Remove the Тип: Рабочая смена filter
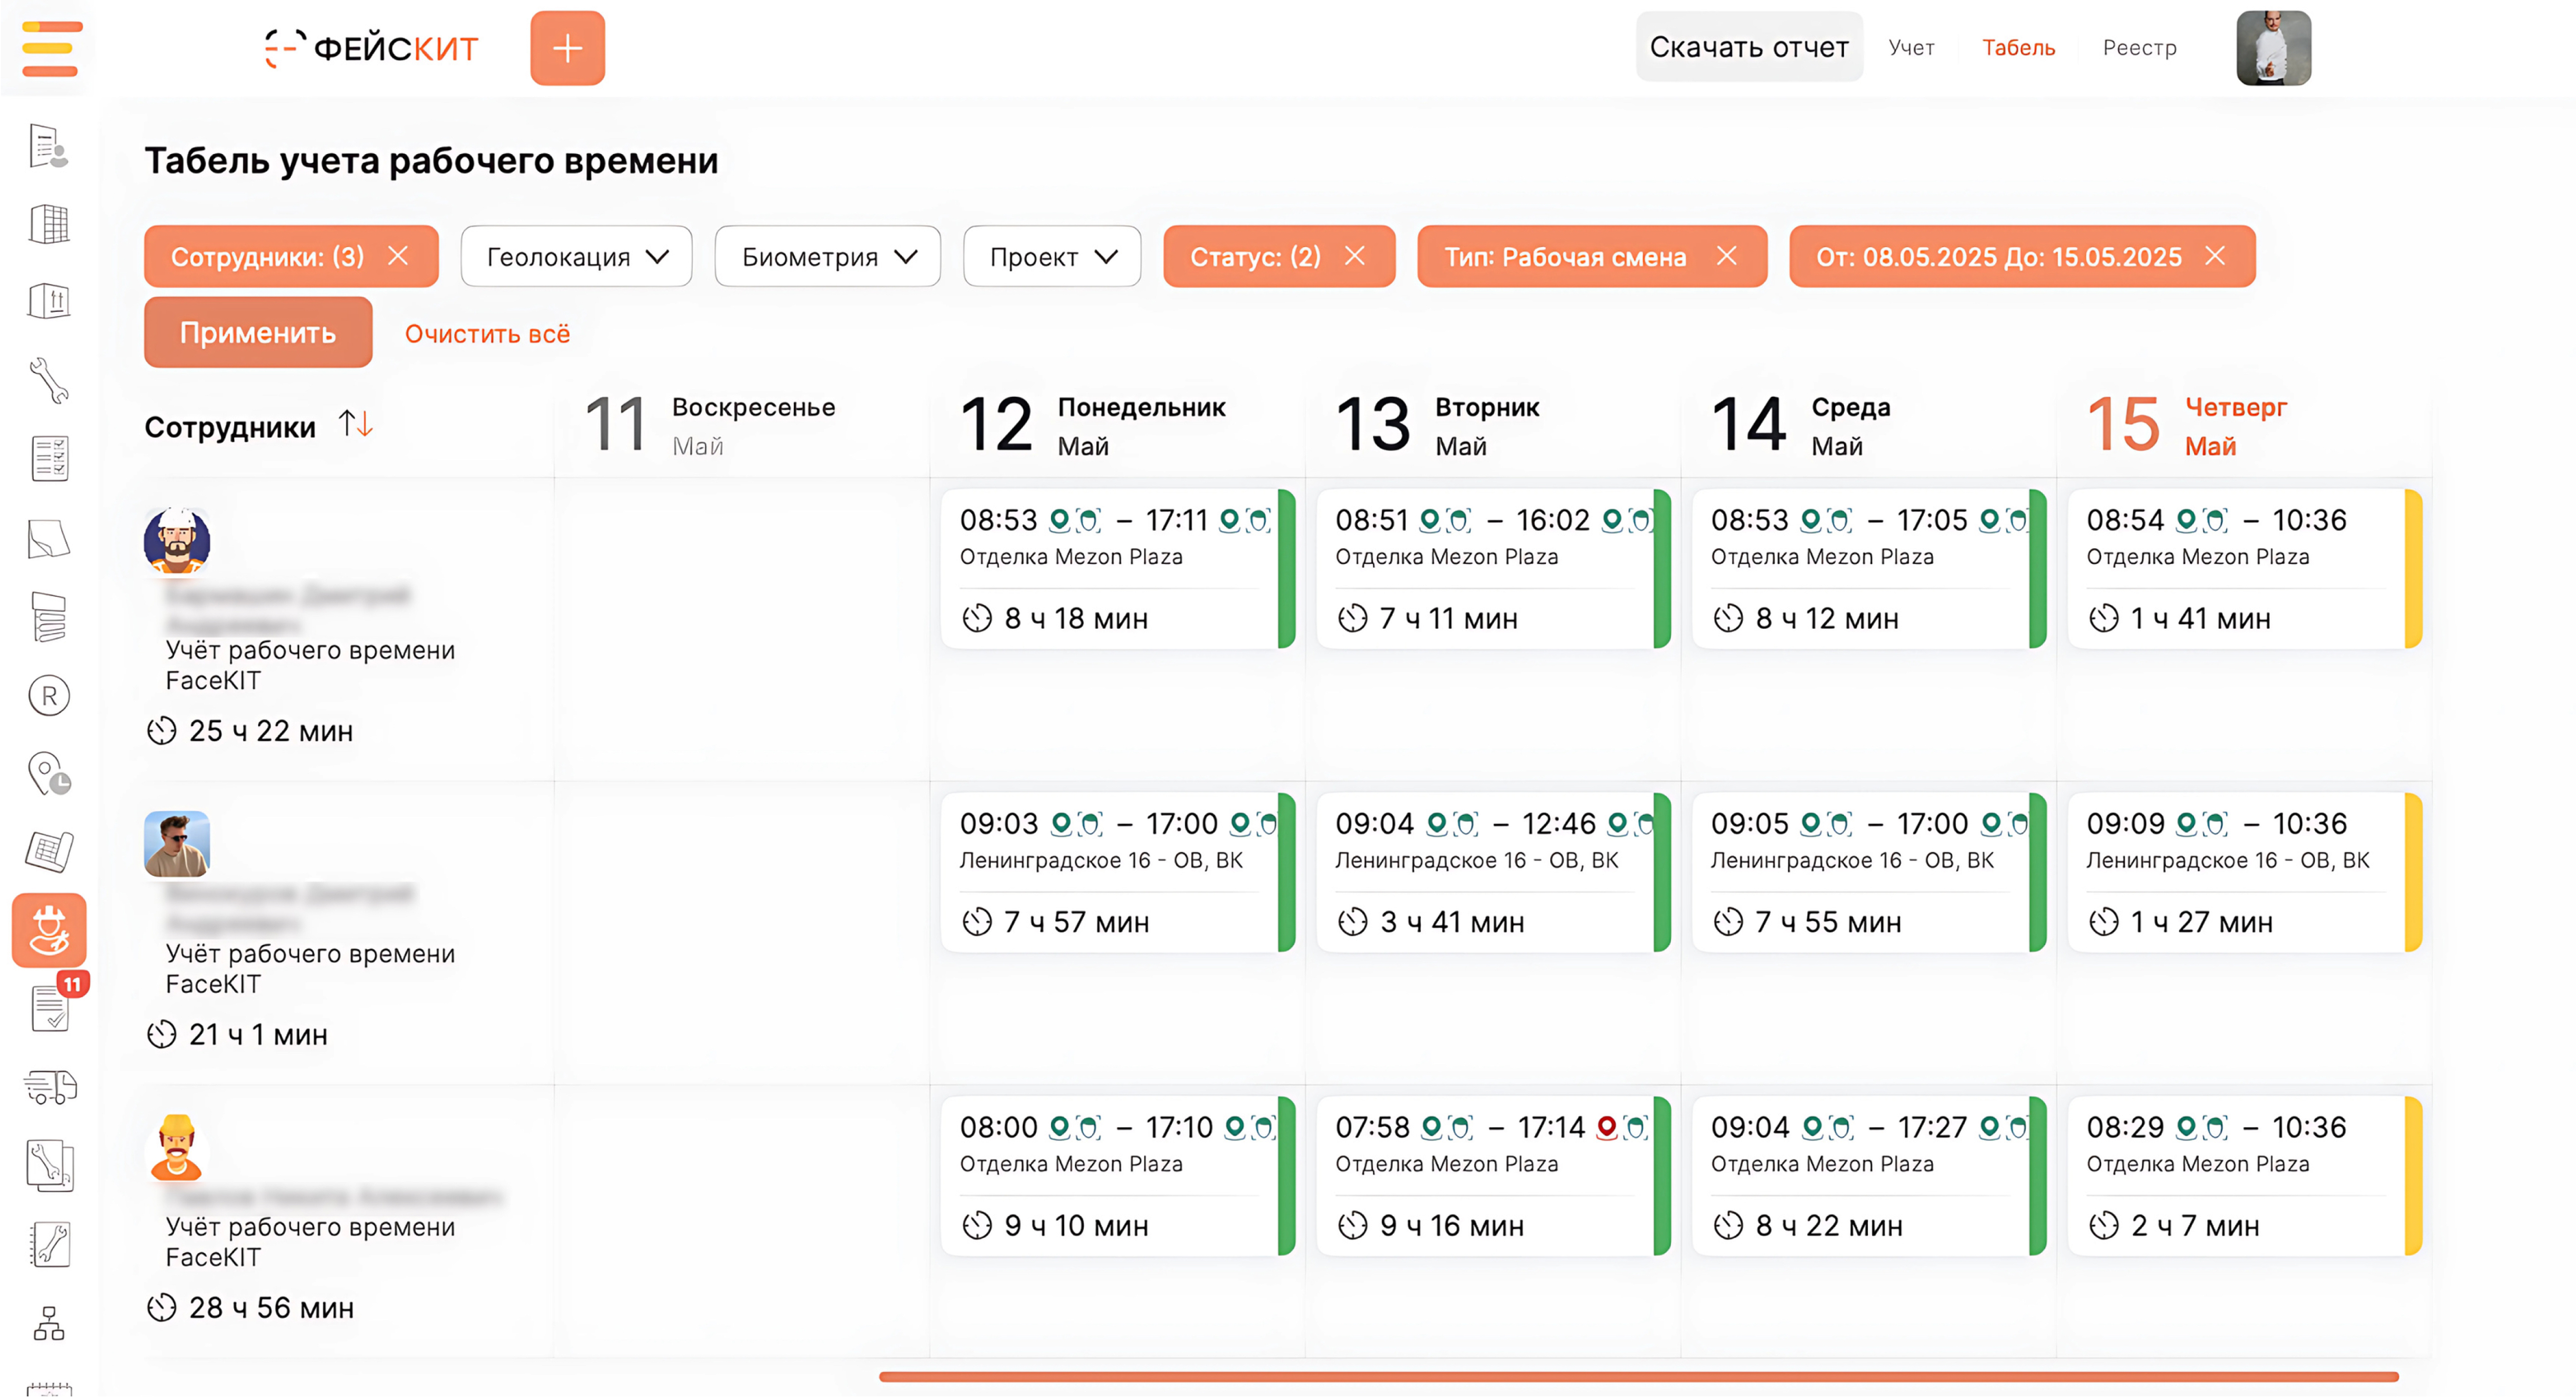2576x1397 pixels. click(1727, 256)
